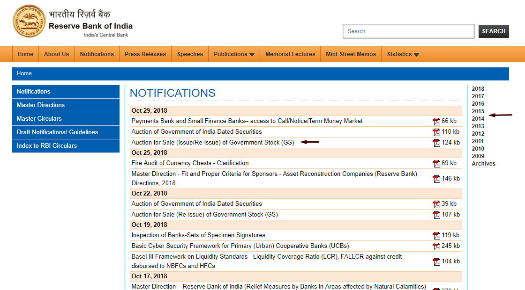Click the SEARCH button
The image size is (525, 290).
tap(494, 31)
